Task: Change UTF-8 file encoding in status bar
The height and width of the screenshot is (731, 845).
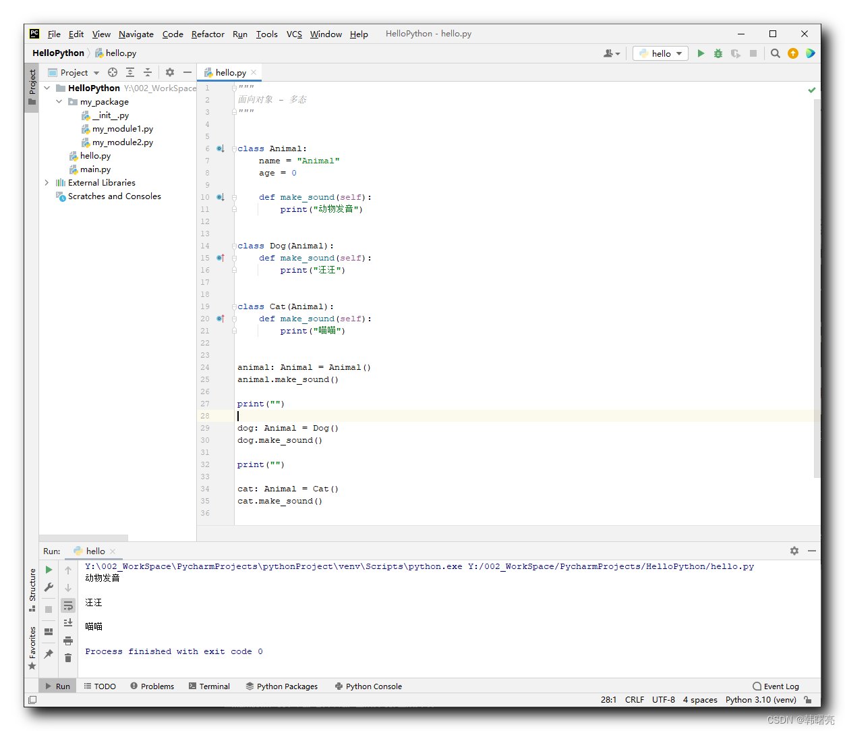Action: coord(664,700)
